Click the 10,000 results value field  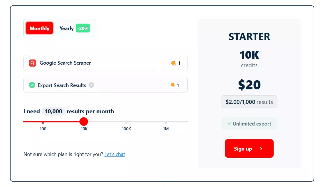[x=53, y=111]
